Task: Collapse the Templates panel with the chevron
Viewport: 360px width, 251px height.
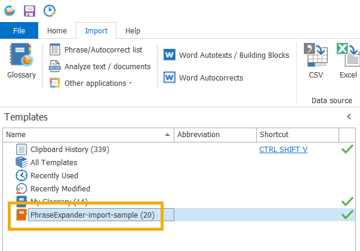Action: (x=349, y=117)
